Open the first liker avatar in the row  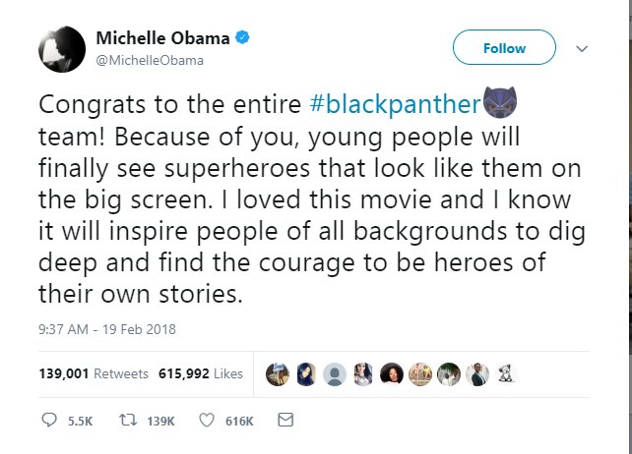tap(278, 374)
